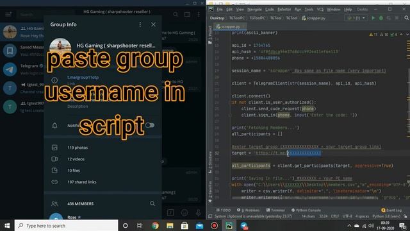This screenshot has height=231, width=410.
Task: Open PyCharm Refactor menu
Action: [284, 10]
